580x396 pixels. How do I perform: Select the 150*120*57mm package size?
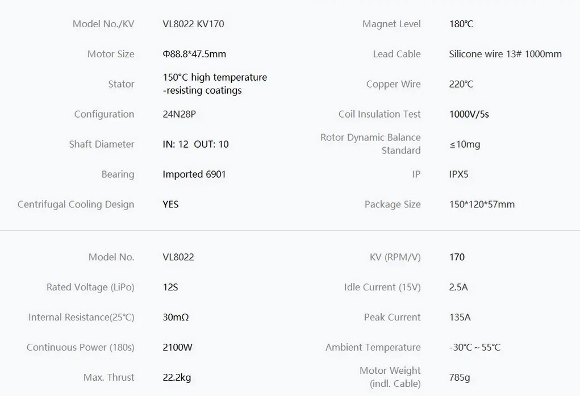click(x=482, y=205)
